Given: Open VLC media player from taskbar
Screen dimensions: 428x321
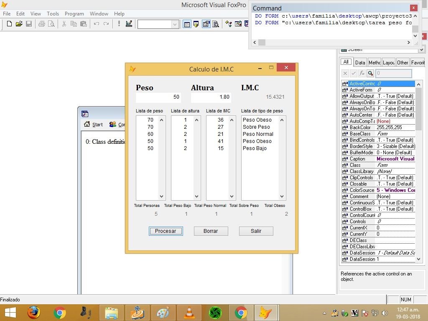Looking at the screenshot, I should (189, 313).
